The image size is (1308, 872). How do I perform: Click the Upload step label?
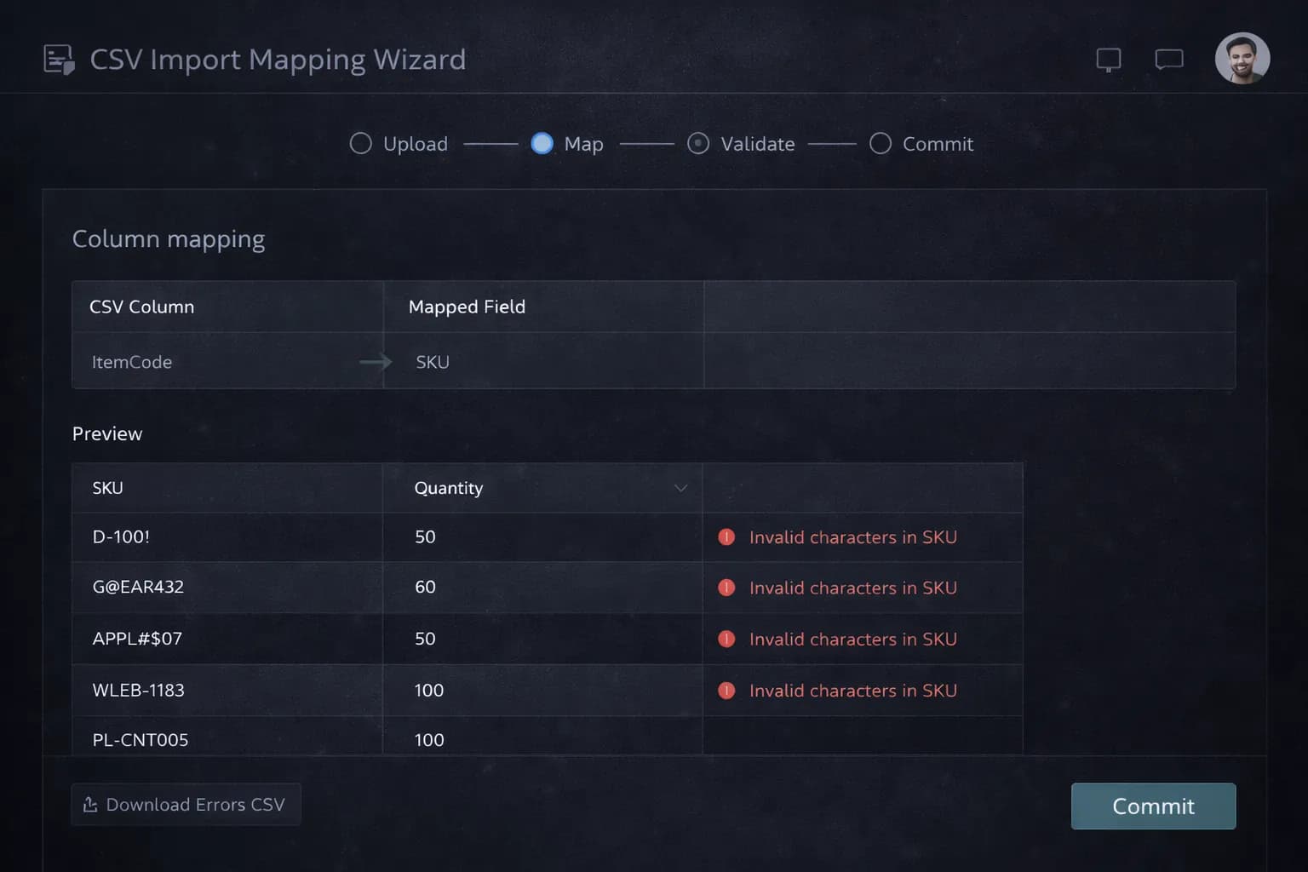coord(415,144)
